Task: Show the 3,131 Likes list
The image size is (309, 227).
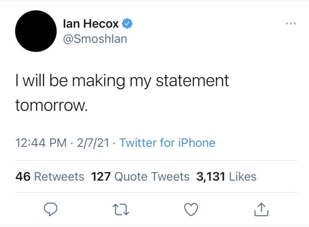Action: (x=227, y=177)
